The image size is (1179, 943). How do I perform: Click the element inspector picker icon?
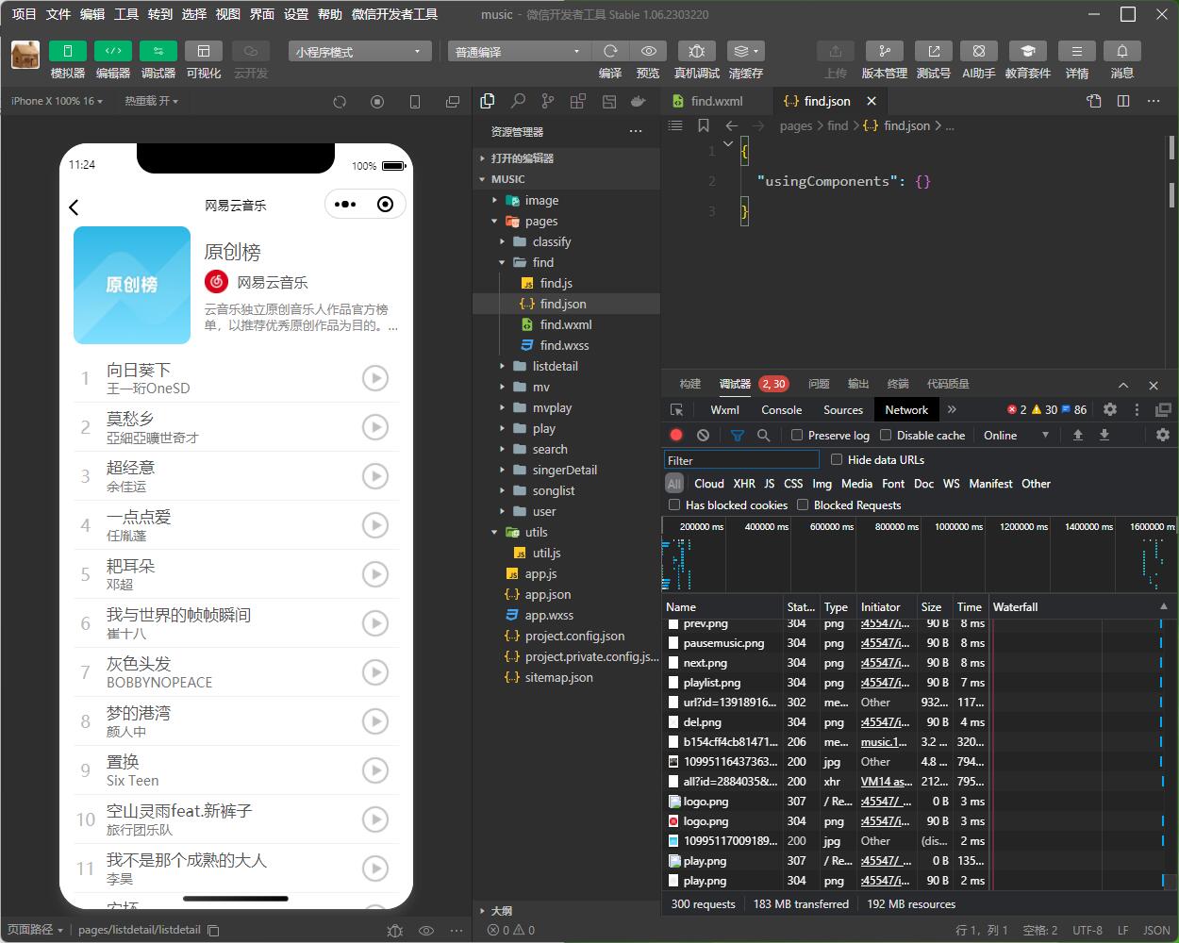676,409
